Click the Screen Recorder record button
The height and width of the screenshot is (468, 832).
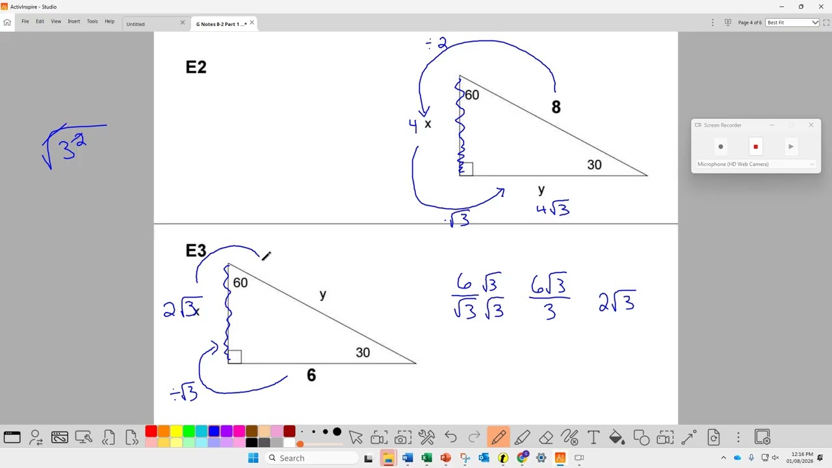tap(720, 147)
